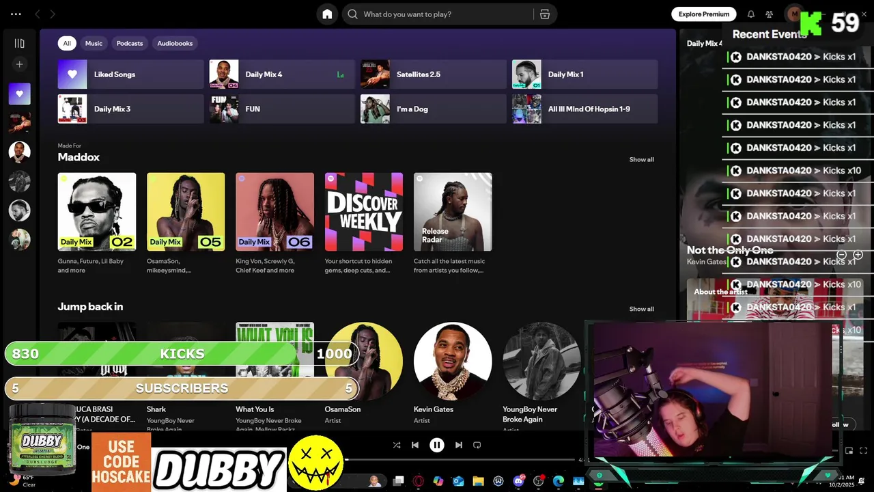Enter full screen mode icon
Viewport: 874px width, 492px height.
(864, 451)
